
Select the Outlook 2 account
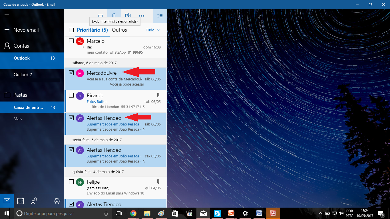click(x=32, y=75)
